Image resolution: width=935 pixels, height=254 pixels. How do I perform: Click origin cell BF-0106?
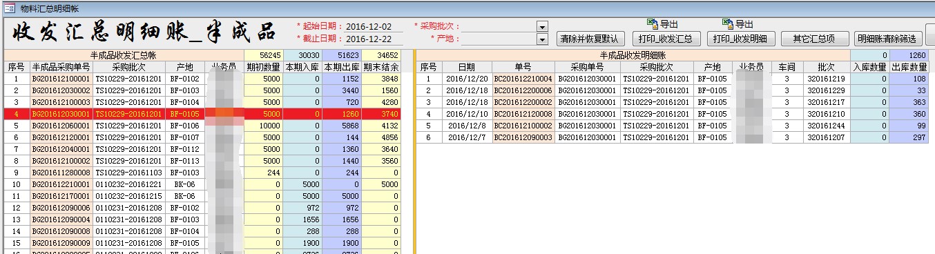tap(185, 126)
